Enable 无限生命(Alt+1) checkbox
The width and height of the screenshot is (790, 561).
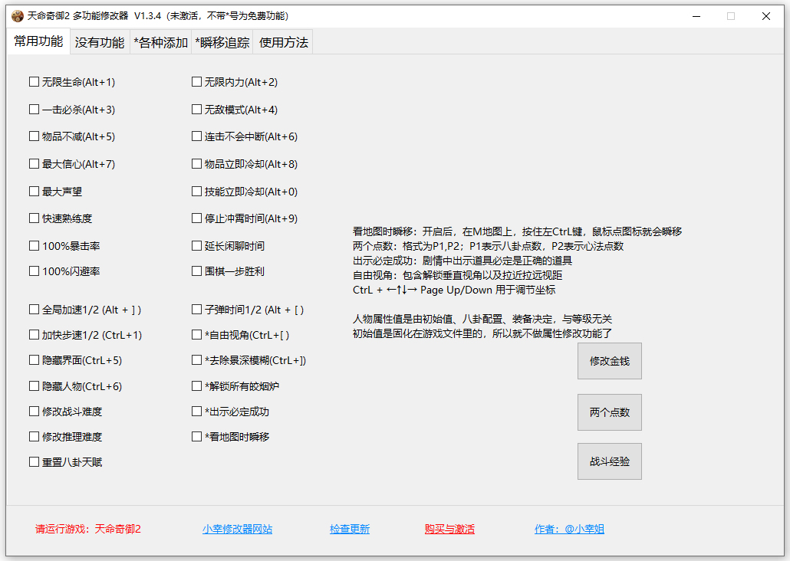(x=35, y=82)
